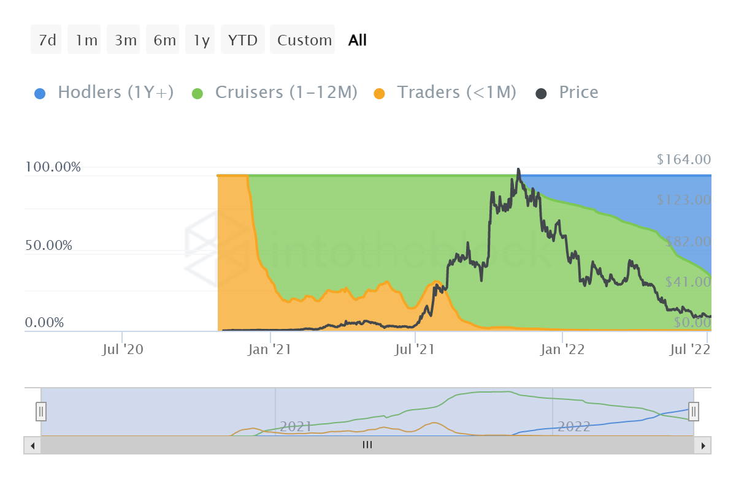Select the 7d time range button

tap(47, 40)
